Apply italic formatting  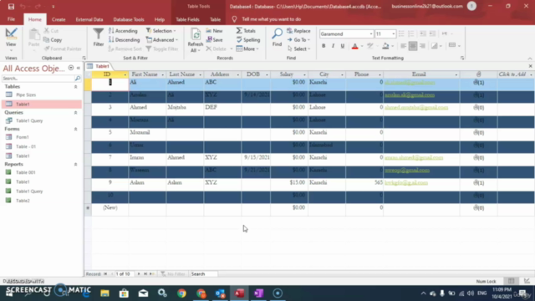coord(333,46)
